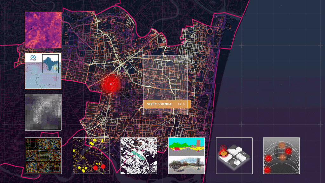Open the purple heatmap thumbnail
This screenshot has height=183, width=325.
click(43, 30)
